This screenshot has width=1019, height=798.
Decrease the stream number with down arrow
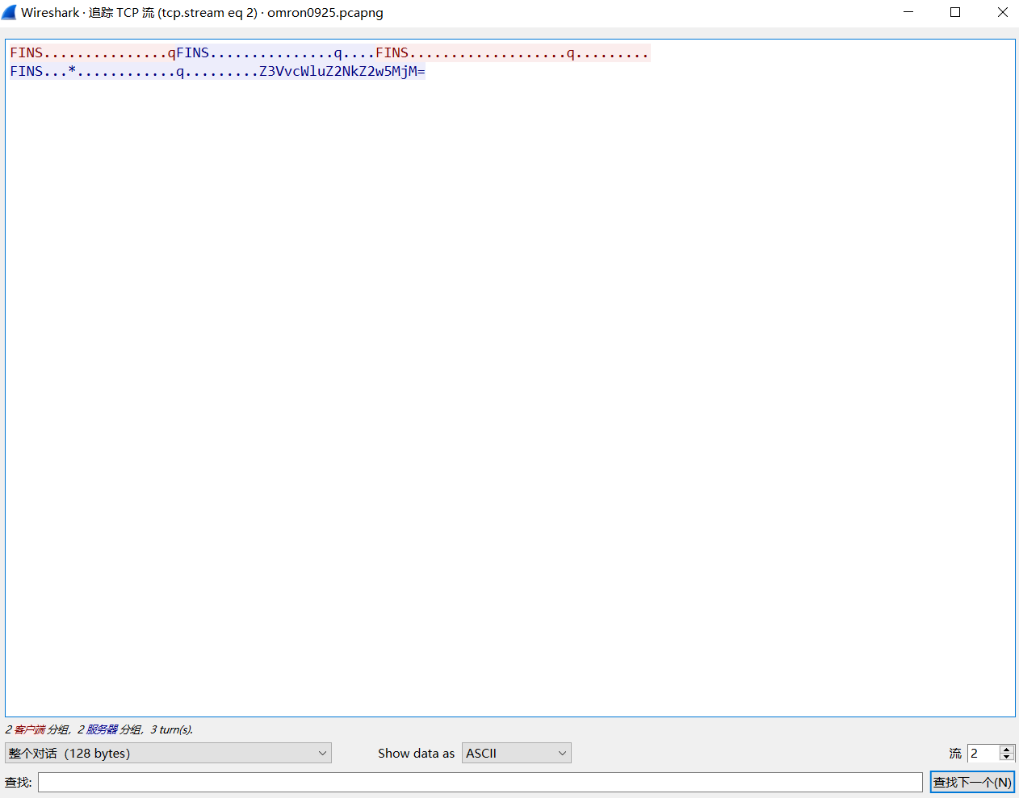click(x=1006, y=758)
